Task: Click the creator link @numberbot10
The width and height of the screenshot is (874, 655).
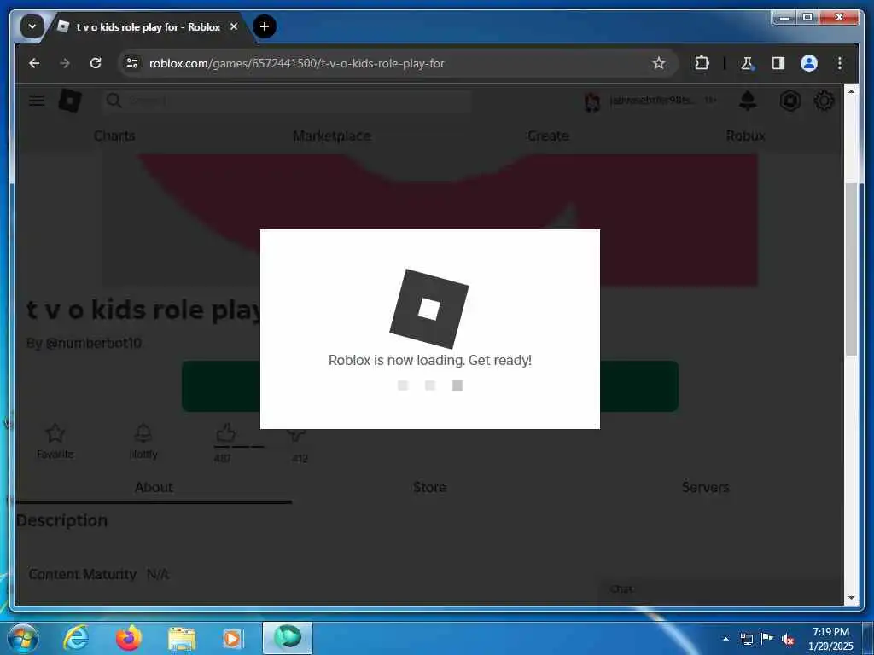Action: click(x=93, y=343)
